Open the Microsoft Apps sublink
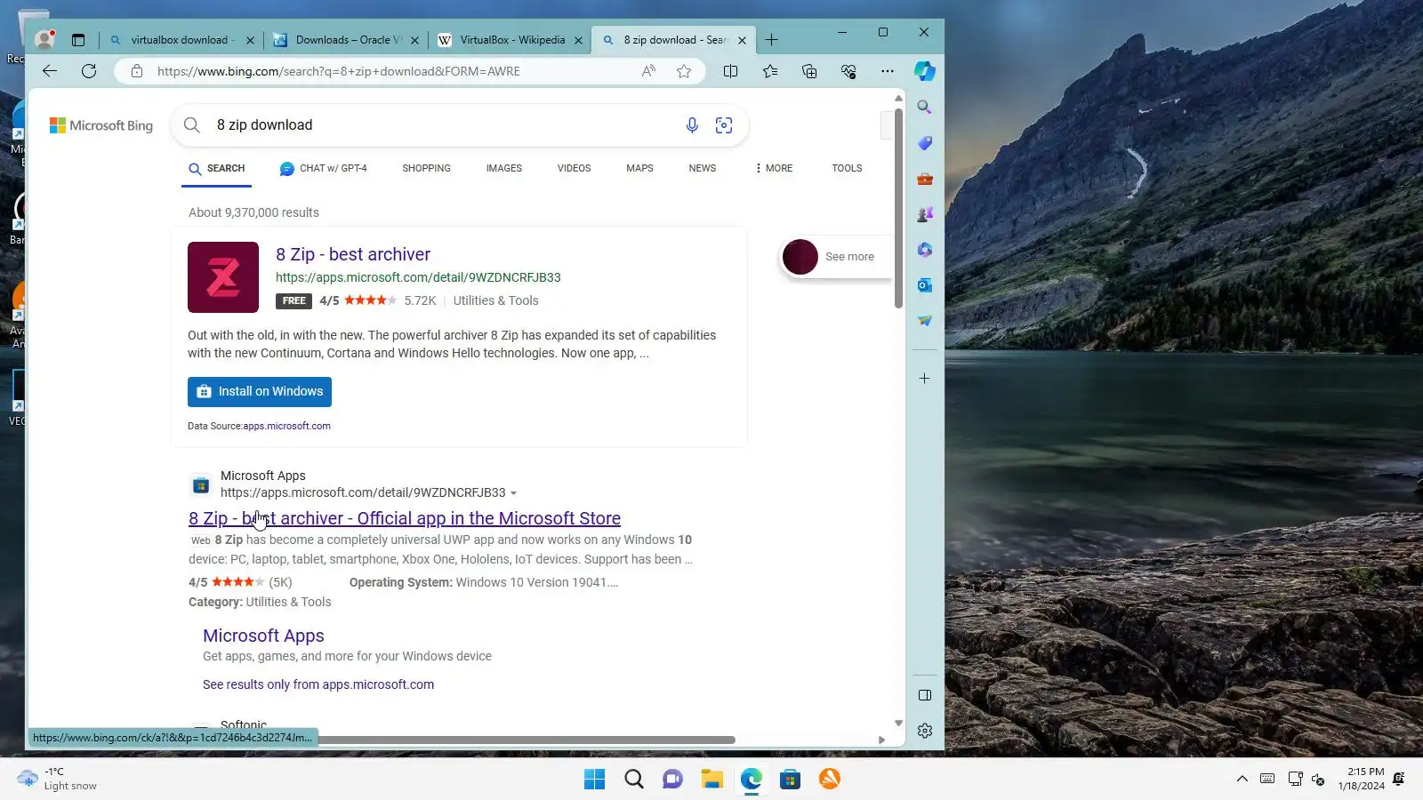This screenshot has height=800, width=1423. pyautogui.click(x=263, y=636)
